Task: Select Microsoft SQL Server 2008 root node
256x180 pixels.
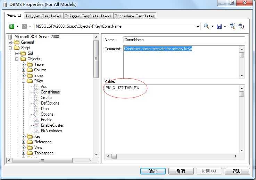Action: [x=37, y=37]
